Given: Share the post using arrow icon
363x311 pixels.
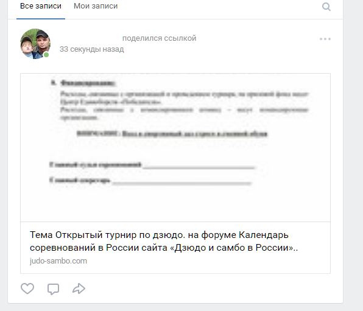Looking at the screenshot, I should coord(79,288).
